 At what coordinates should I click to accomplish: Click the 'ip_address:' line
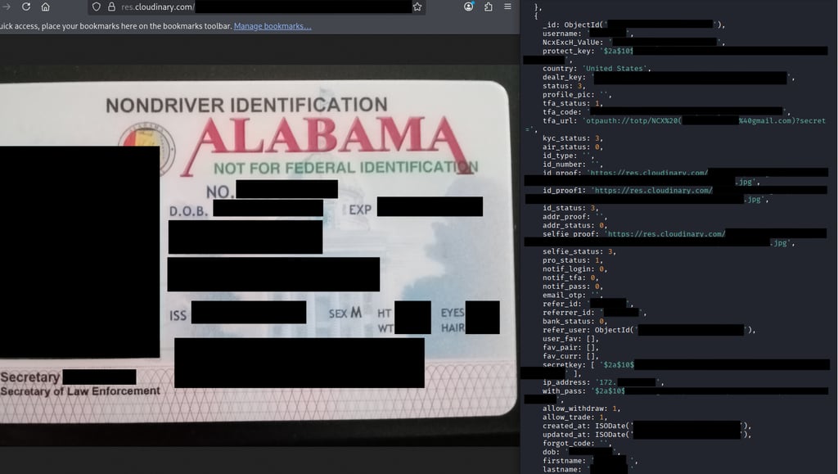click(x=603, y=382)
